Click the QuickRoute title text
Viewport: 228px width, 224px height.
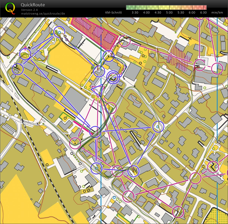point(33,5)
